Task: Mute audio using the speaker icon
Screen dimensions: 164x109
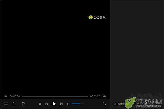Action: [x=68, y=104]
